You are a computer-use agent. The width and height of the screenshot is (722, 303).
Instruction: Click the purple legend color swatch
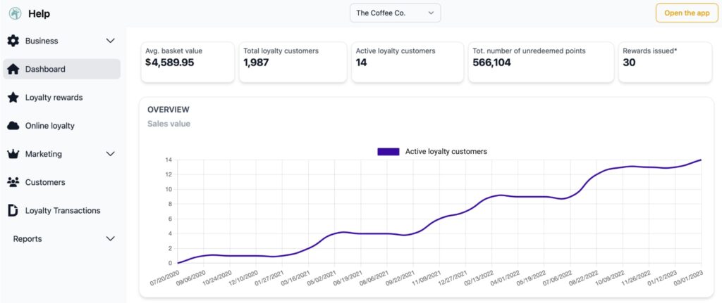pyautogui.click(x=388, y=151)
